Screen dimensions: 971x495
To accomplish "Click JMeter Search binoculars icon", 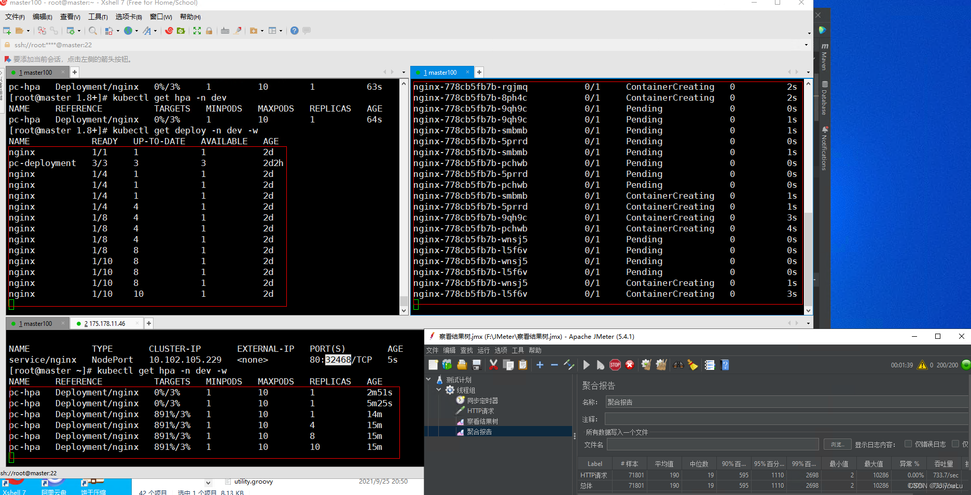I will (x=678, y=365).
